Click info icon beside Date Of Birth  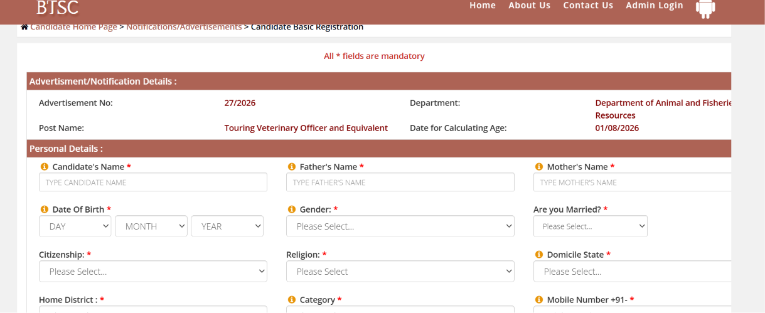pyautogui.click(x=44, y=210)
